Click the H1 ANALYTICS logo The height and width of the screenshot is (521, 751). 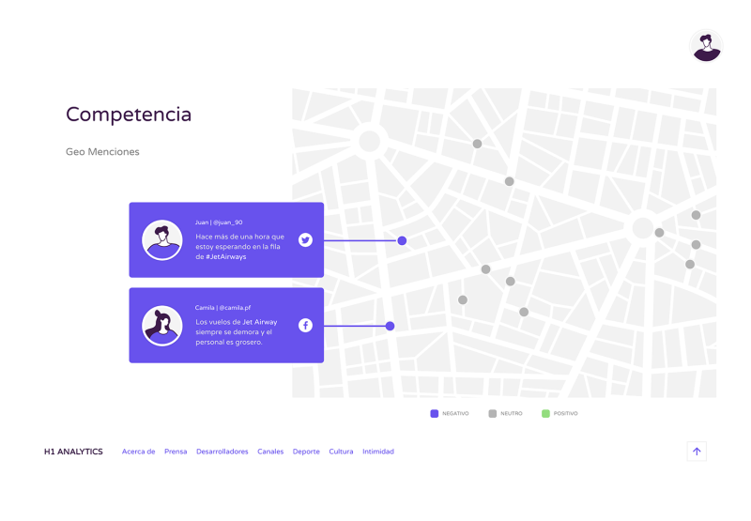[x=73, y=452]
